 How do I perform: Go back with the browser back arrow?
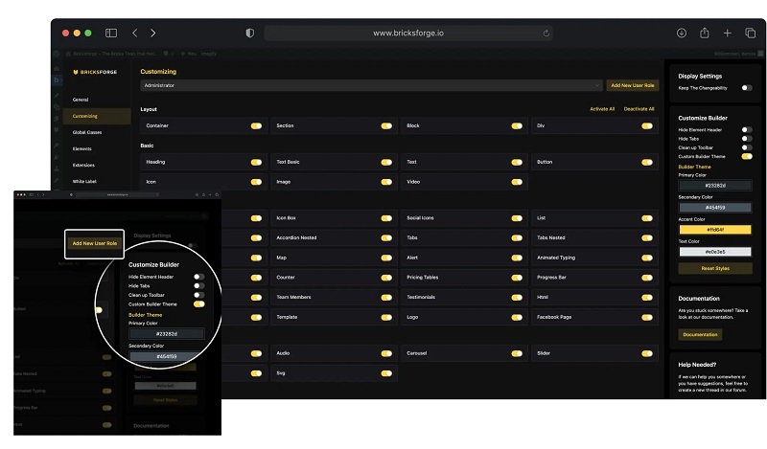[x=135, y=33]
